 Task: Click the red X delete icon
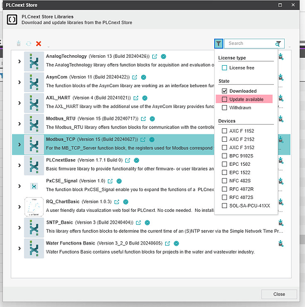39,44
